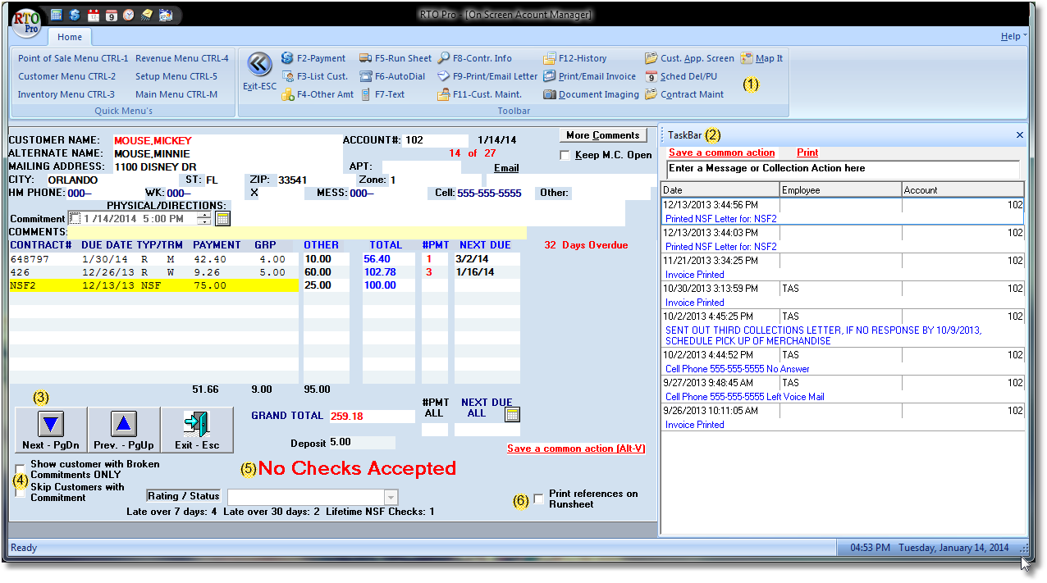Click the Next - PgDn button

coord(50,430)
